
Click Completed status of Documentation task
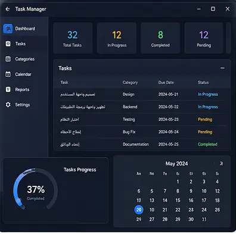click(207, 144)
